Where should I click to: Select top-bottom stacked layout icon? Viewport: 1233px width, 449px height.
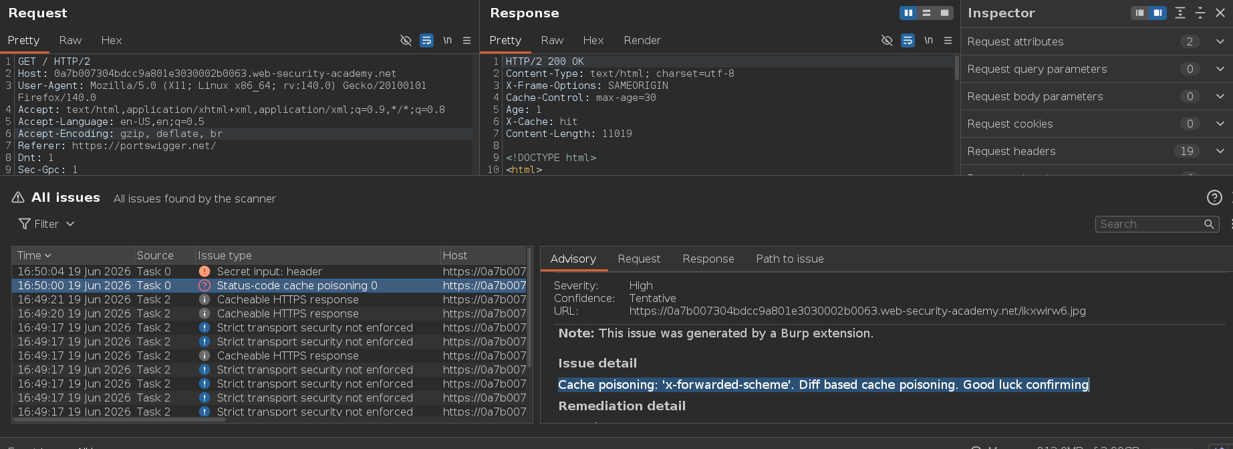(x=926, y=13)
